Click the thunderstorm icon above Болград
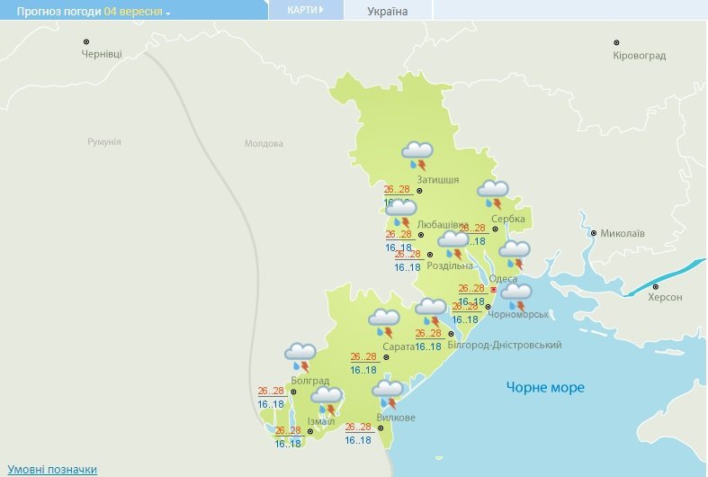Screen dimensions: 708x477 pos(300,357)
